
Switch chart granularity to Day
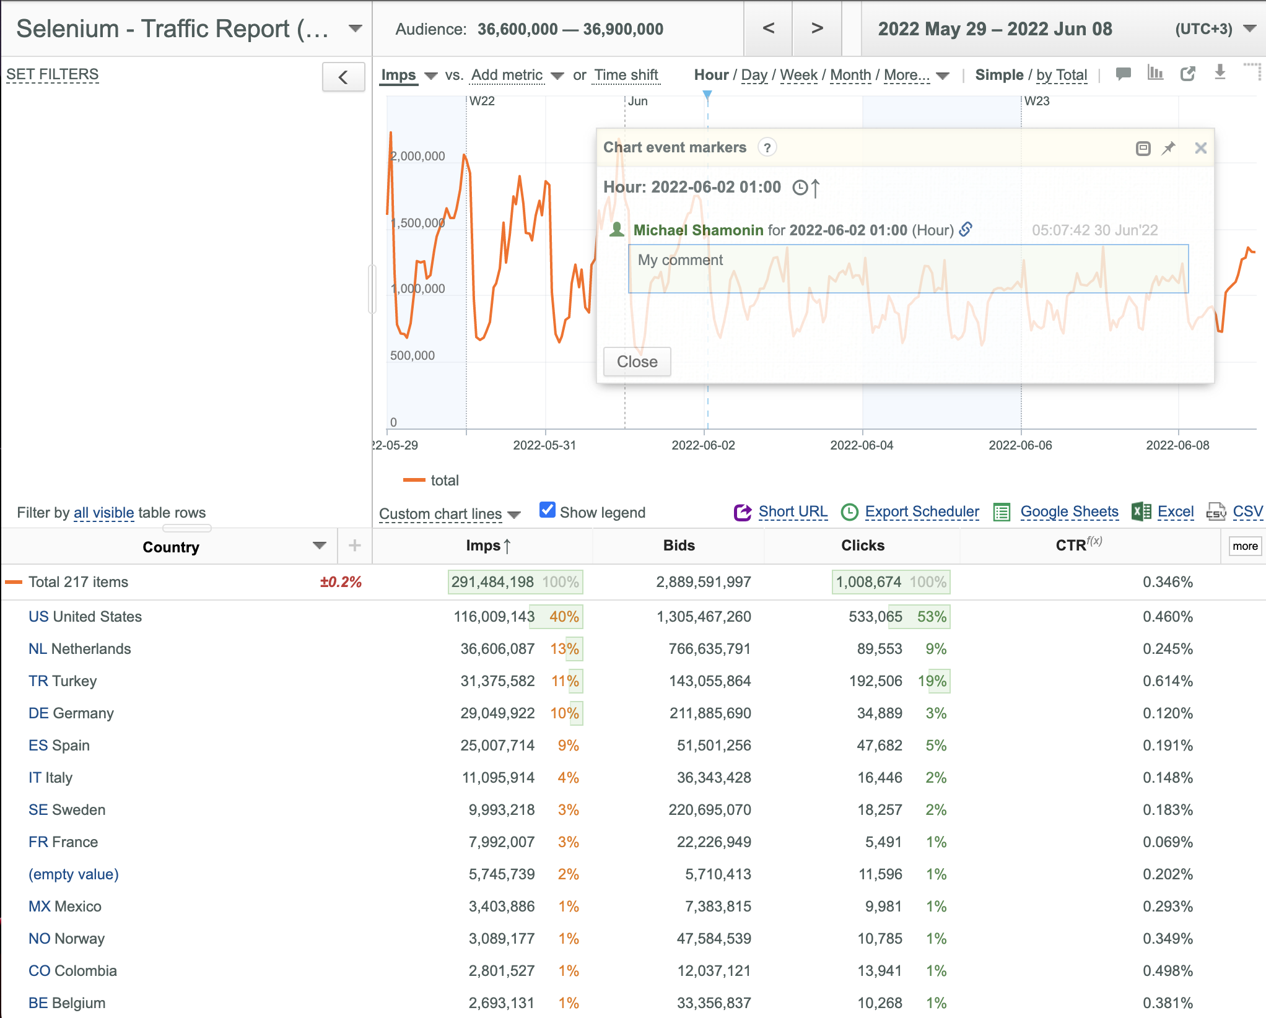(754, 75)
